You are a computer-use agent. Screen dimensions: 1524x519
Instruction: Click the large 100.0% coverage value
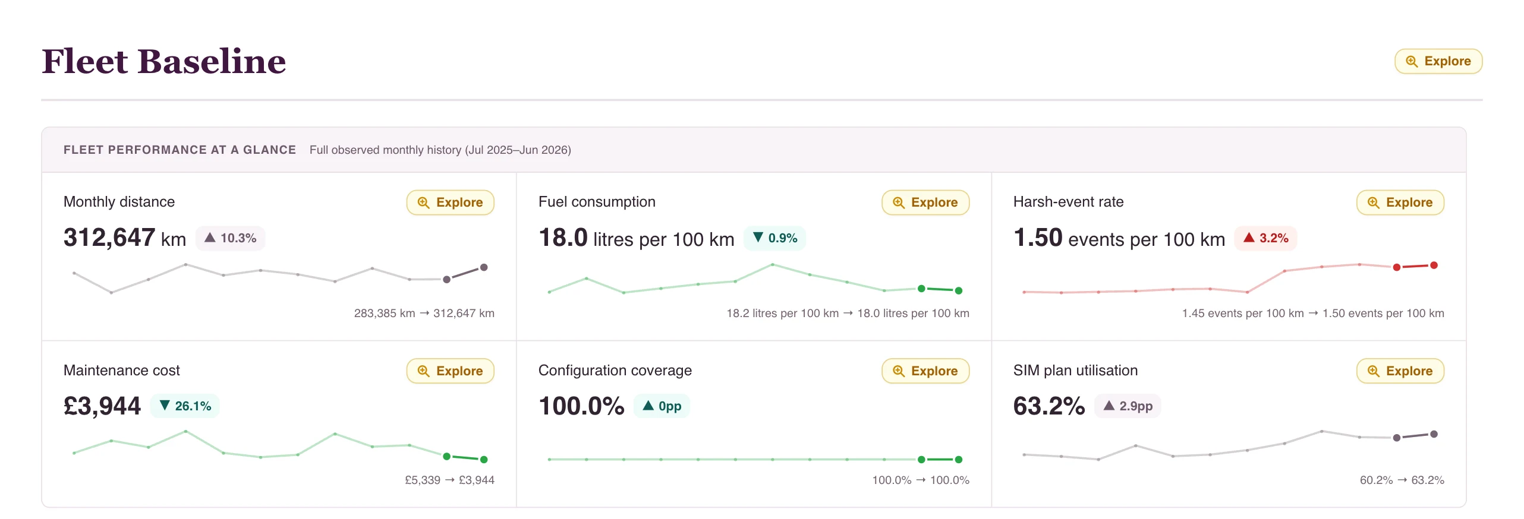click(x=581, y=406)
